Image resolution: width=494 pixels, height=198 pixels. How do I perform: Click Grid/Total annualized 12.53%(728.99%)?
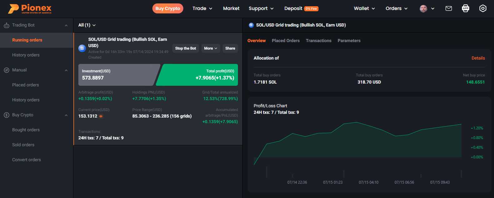[x=220, y=99]
